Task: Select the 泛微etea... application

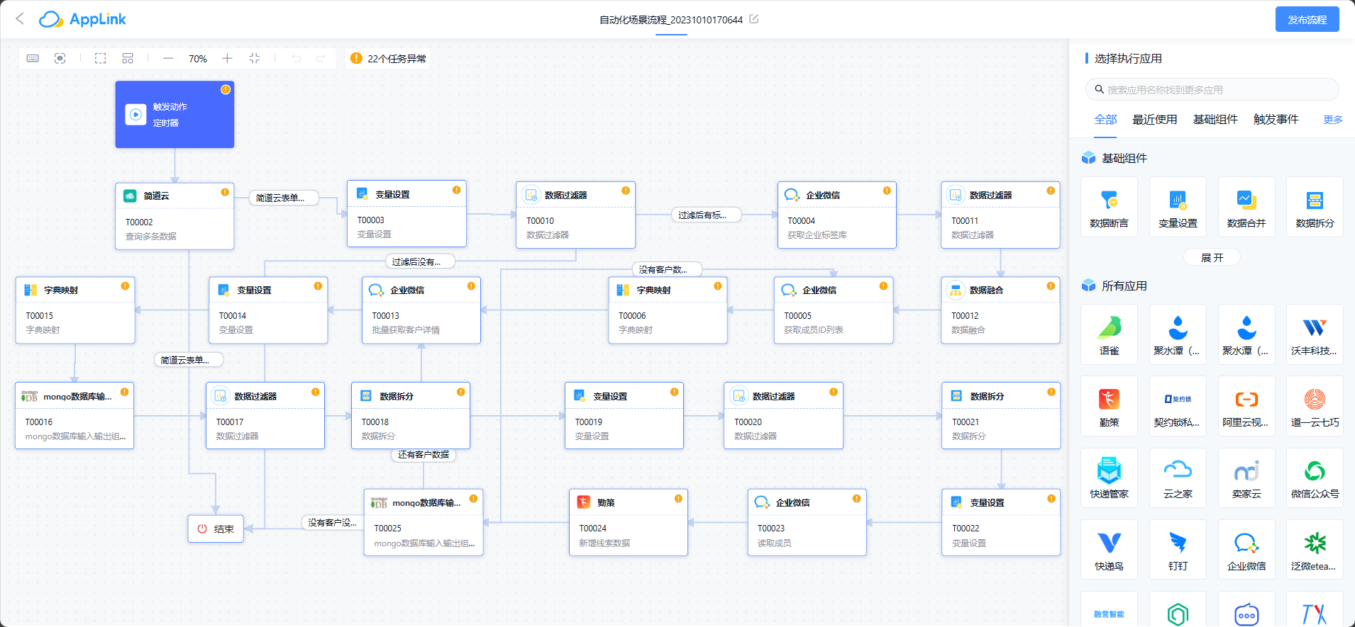Action: (x=1315, y=550)
